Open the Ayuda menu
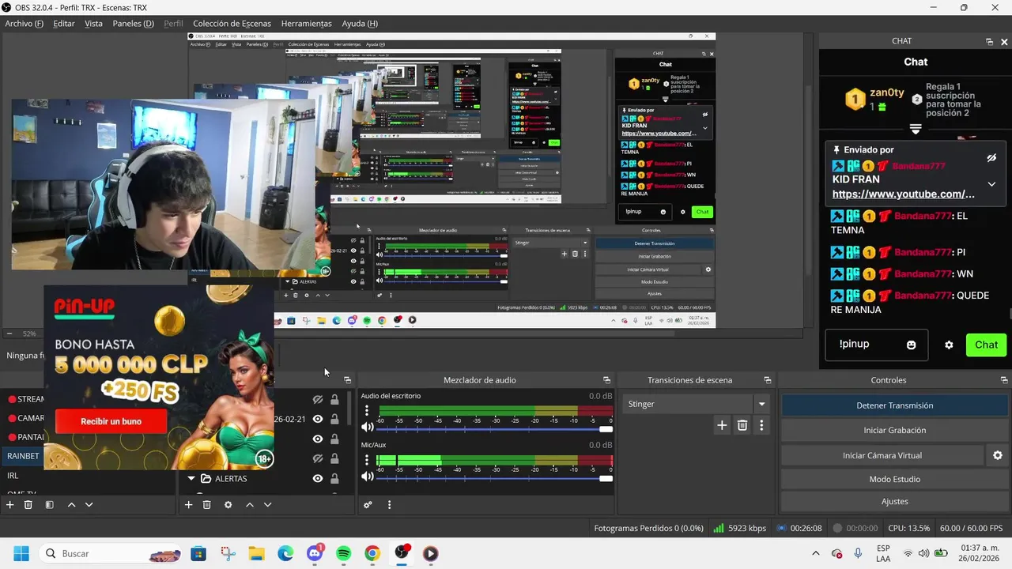This screenshot has width=1012, height=569. click(x=360, y=24)
